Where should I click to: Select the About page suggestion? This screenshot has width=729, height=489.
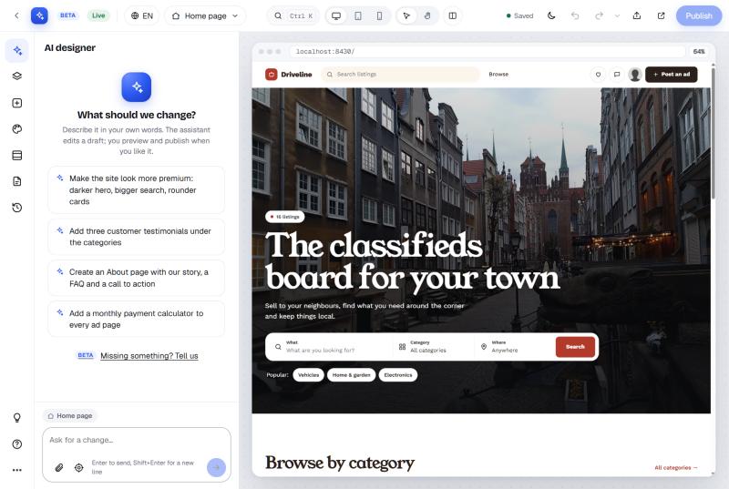tap(136, 278)
